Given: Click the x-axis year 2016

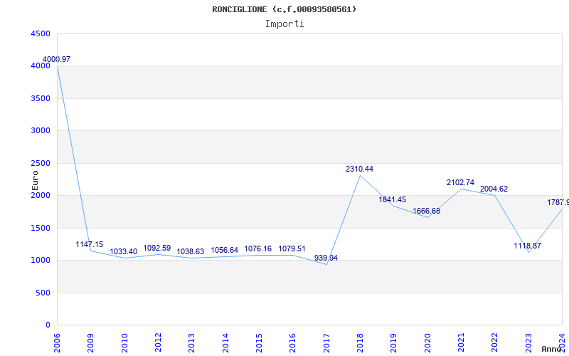Looking at the screenshot, I should coord(293,343).
